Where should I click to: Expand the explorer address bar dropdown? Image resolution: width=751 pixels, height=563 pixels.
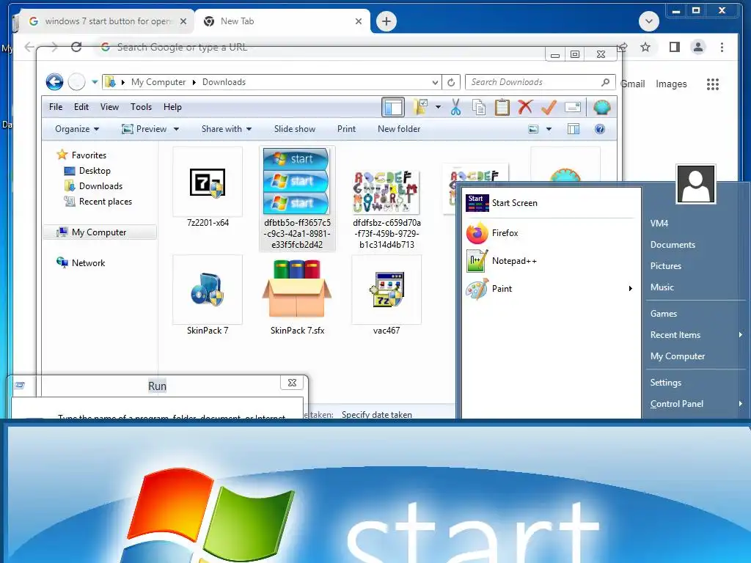click(435, 82)
